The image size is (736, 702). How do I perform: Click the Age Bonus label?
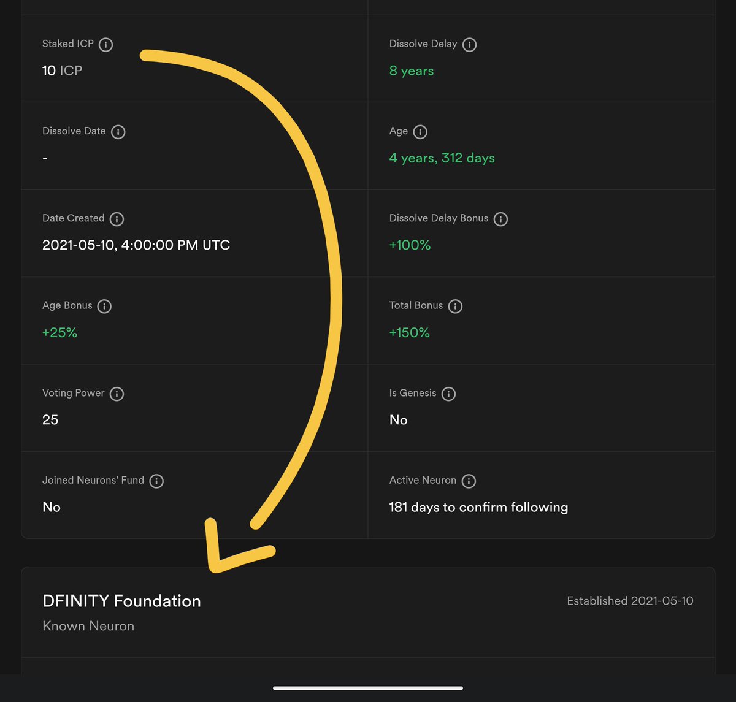(x=67, y=305)
